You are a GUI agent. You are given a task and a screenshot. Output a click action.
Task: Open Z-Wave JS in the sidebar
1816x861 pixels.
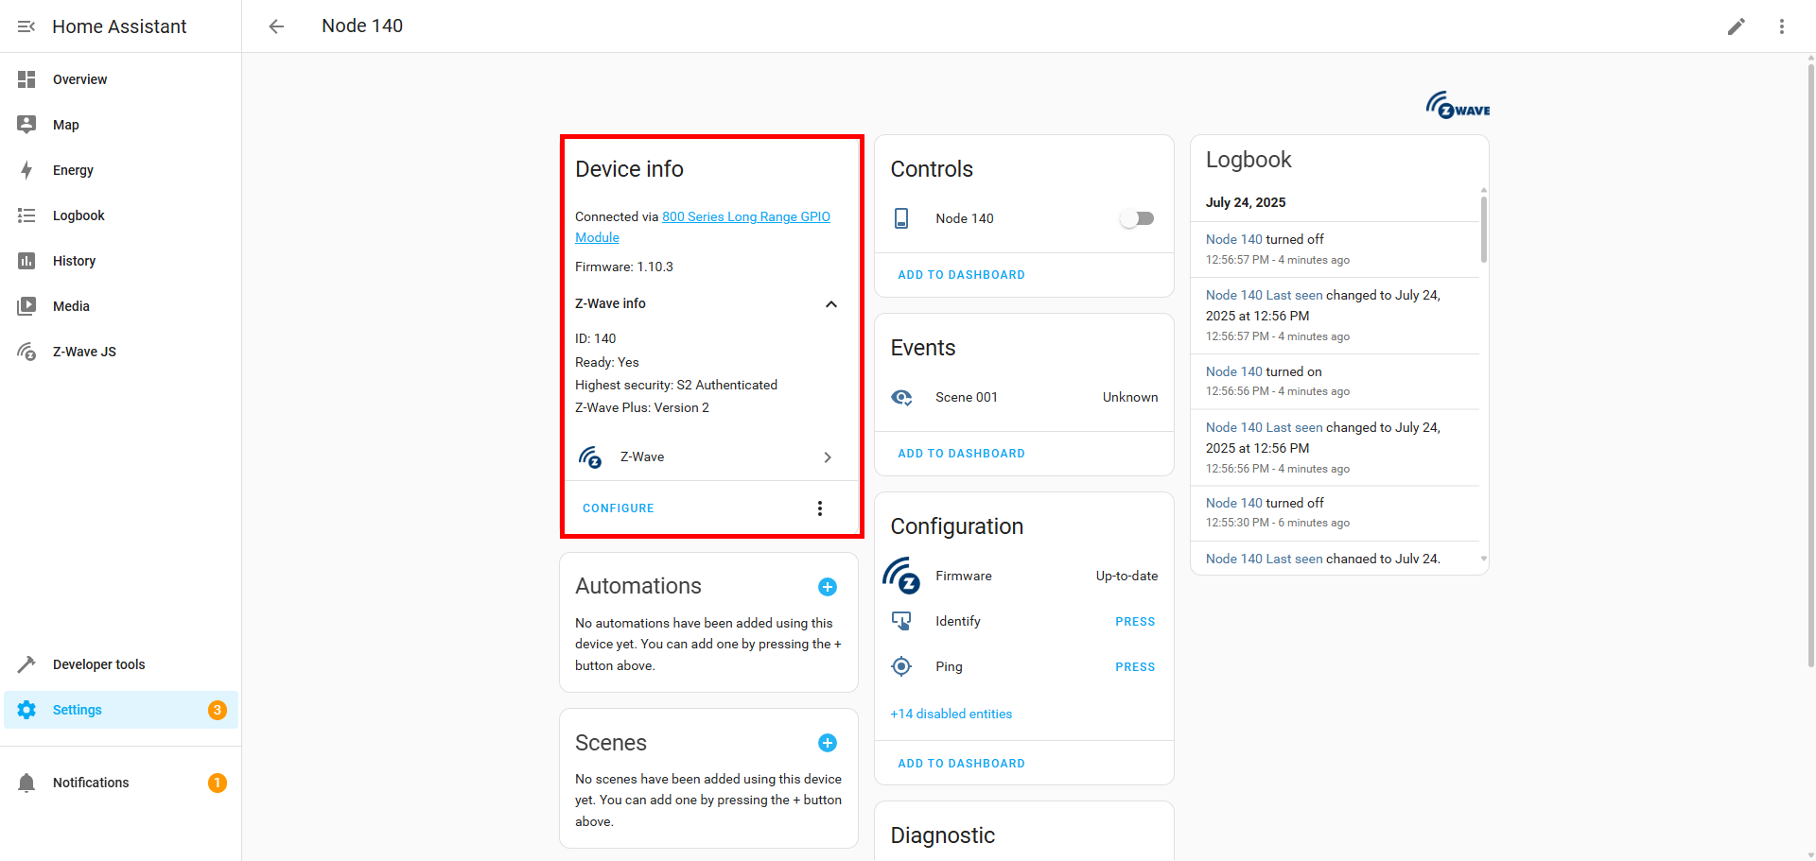click(121, 352)
